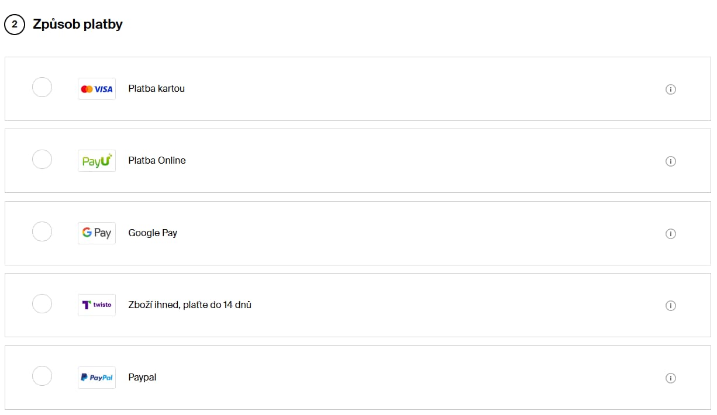
Task: Click the Twisto logo
Action: 96,305
